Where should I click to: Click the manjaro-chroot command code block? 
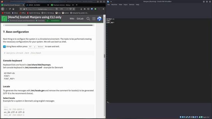pos(49,53)
